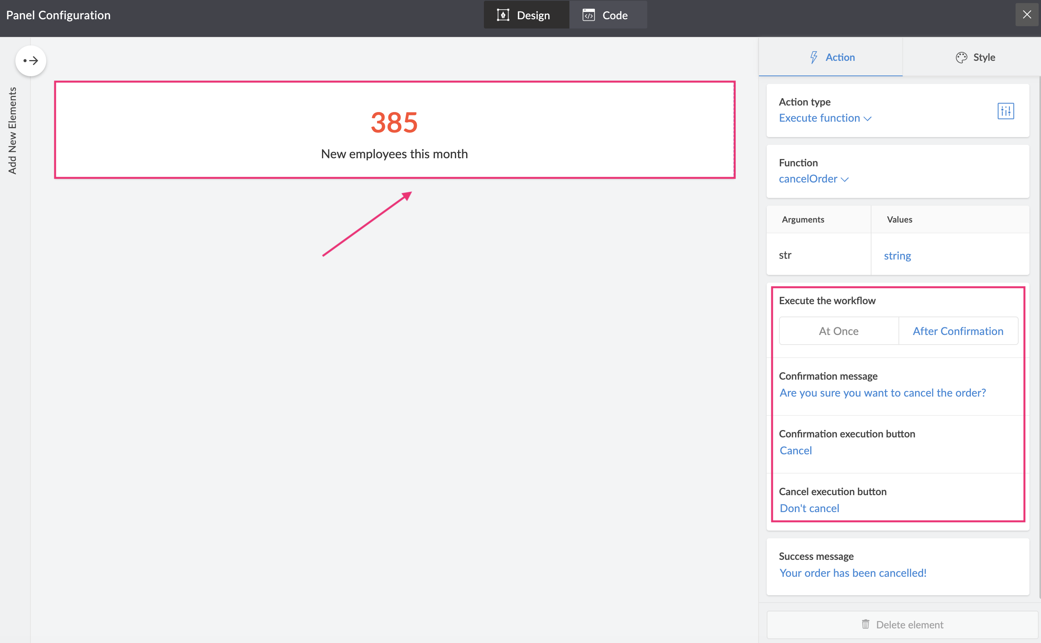This screenshot has width=1041, height=643.
Task: Select At Once workflow execution
Action: 838,330
